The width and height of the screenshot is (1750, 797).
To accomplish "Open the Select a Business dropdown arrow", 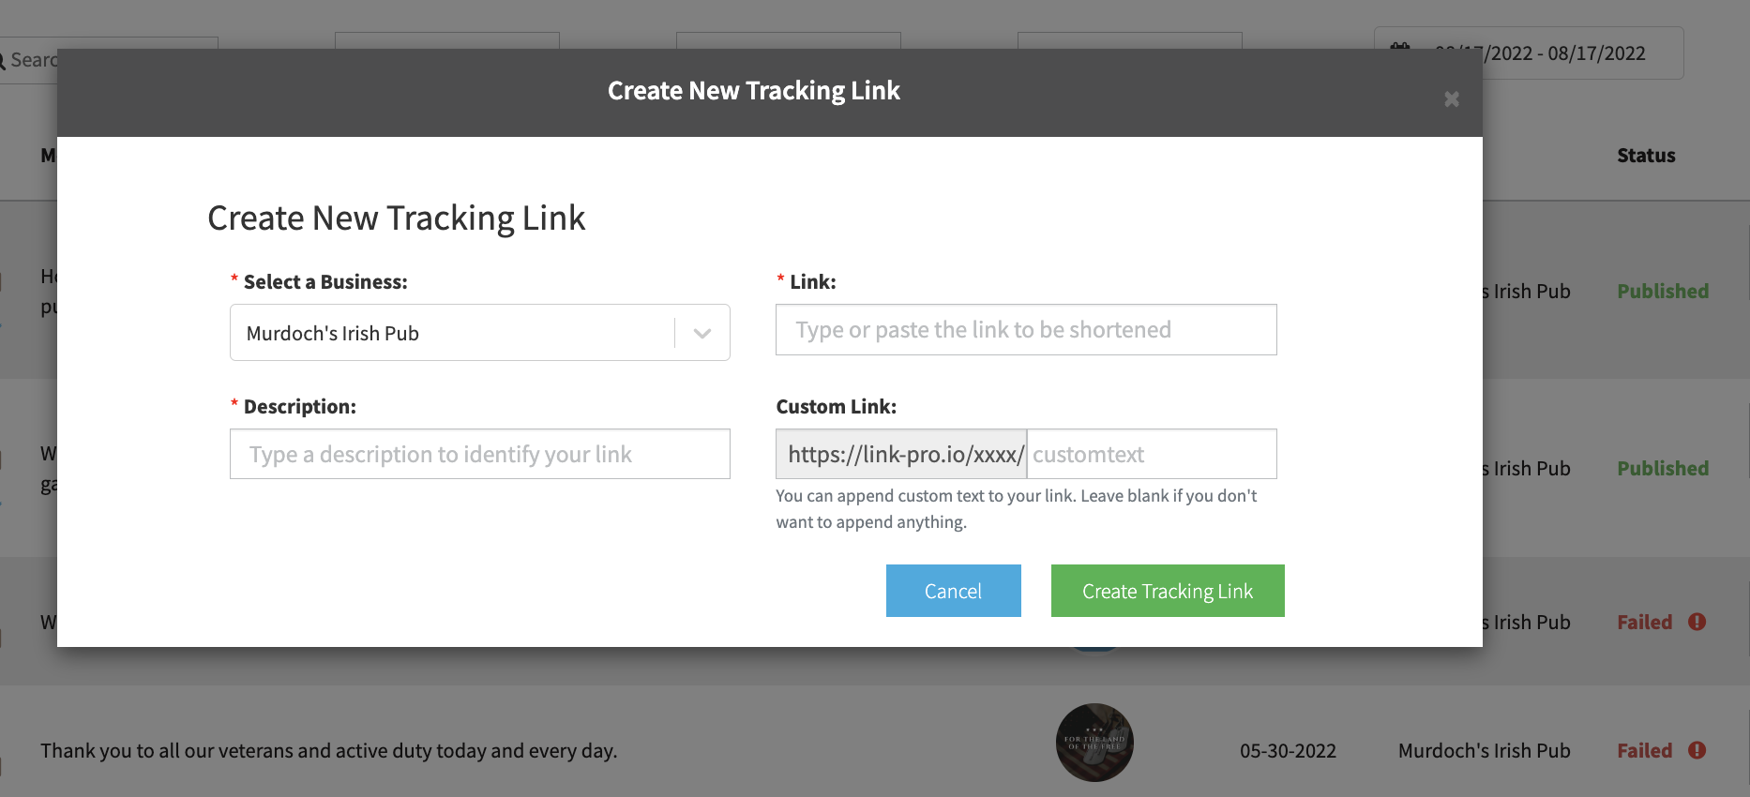I will point(702,333).
